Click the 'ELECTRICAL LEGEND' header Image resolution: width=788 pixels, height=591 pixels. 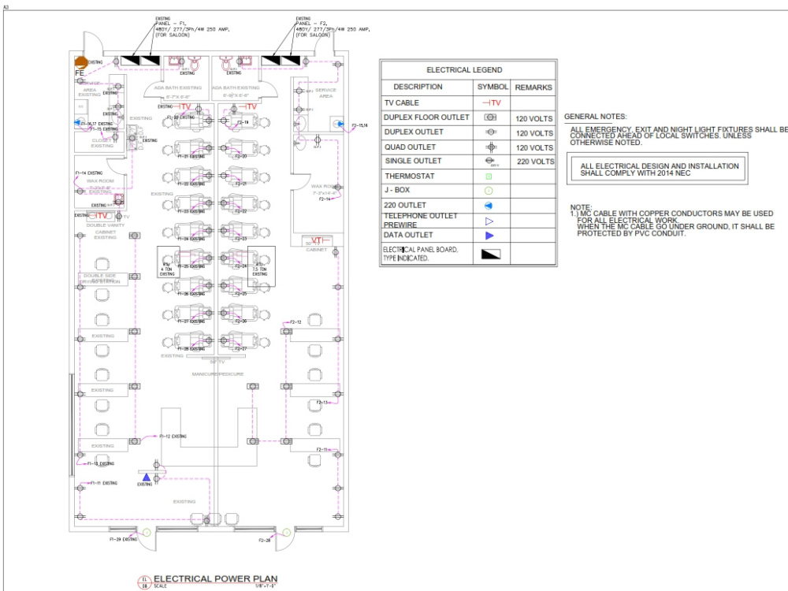(x=464, y=70)
